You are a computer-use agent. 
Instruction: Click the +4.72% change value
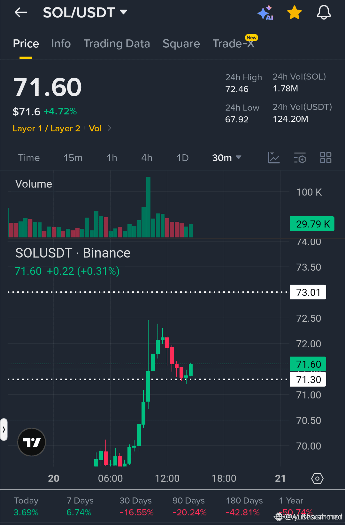coord(60,111)
